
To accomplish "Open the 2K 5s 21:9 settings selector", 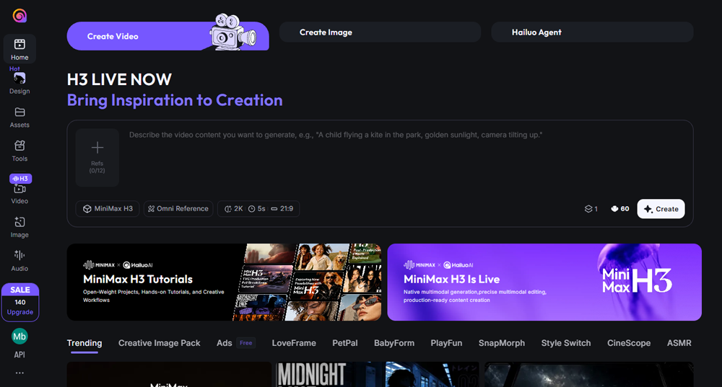I will [258, 209].
